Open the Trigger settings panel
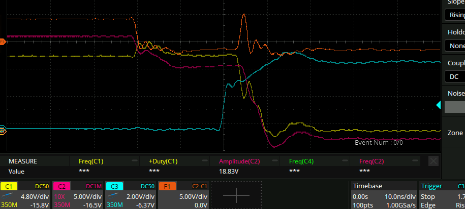This screenshot has width=465, height=209. tap(441, 195)
